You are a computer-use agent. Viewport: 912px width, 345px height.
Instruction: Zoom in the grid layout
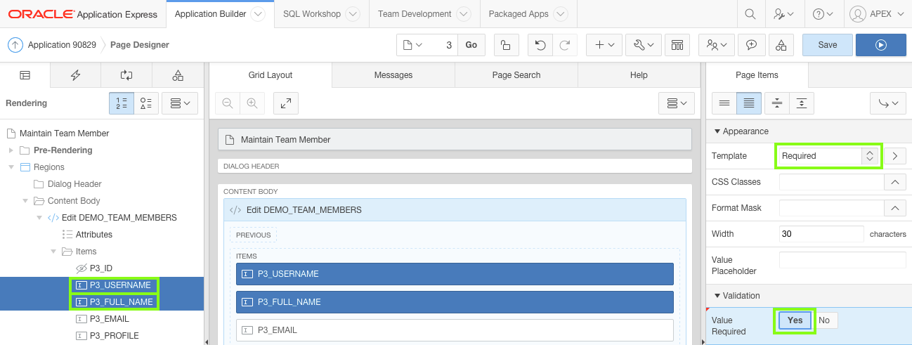click(x=252, y=103)
